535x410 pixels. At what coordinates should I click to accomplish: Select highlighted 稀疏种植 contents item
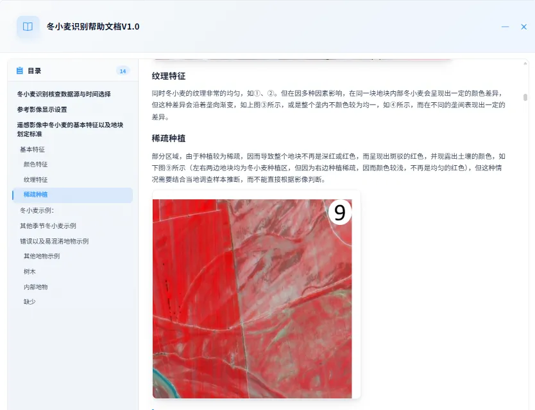pos(72,195)
